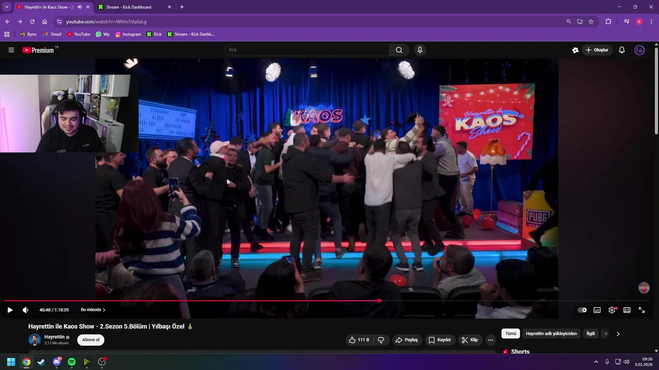Open the Oluştur create button
The width and height of the screenshot is (659, 370).
click(x=597, y=50)
